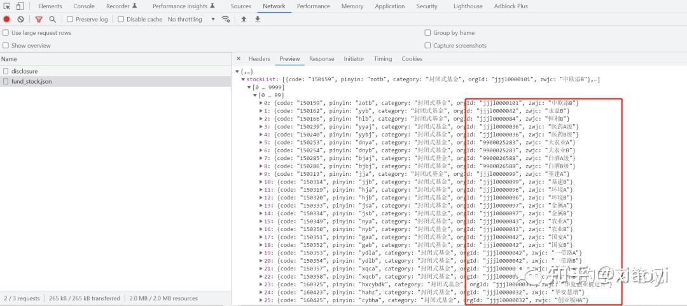687x306 pixels.
Task: Open network conditions wifi icon
Action: tap(226, 19)
